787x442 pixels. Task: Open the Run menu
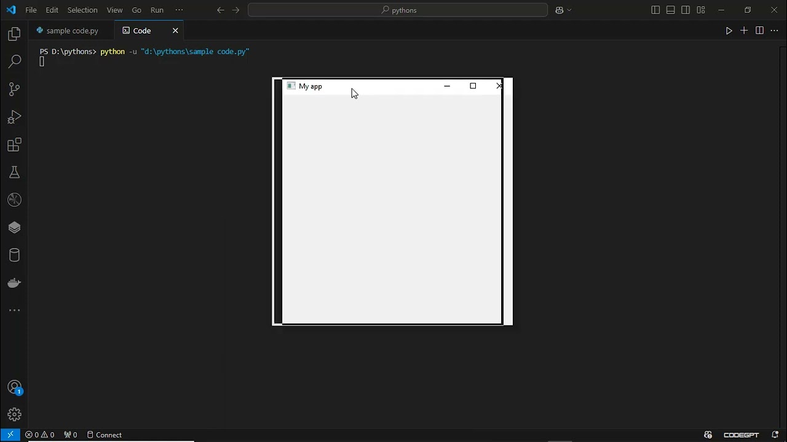pyautogui.click(x=157, y=10)
